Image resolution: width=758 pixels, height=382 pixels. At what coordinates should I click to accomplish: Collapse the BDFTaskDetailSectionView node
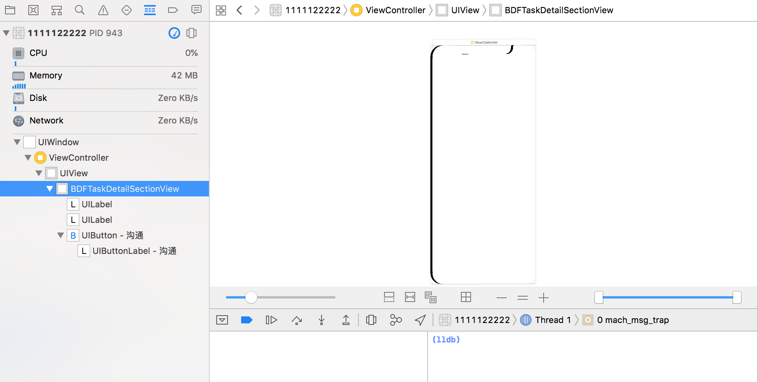pyautogui.click(x=50, y=189)
